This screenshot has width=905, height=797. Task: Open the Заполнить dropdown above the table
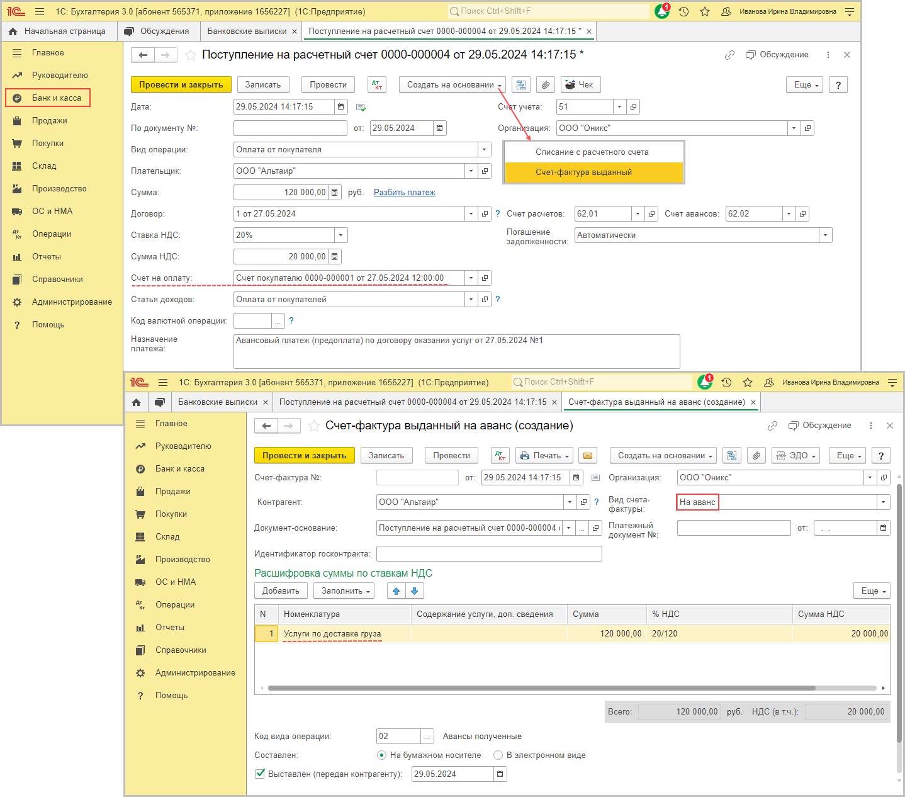tap(345, 591)
